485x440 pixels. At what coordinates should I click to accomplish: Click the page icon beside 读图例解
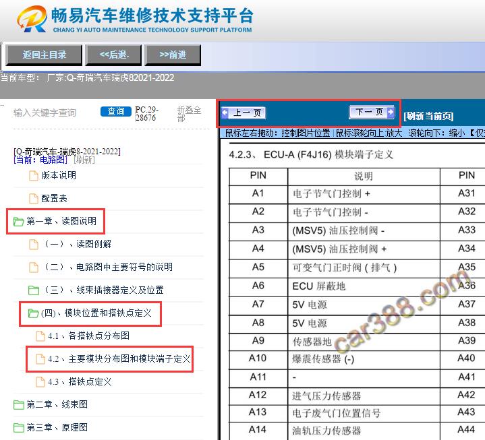coord(34,244)
